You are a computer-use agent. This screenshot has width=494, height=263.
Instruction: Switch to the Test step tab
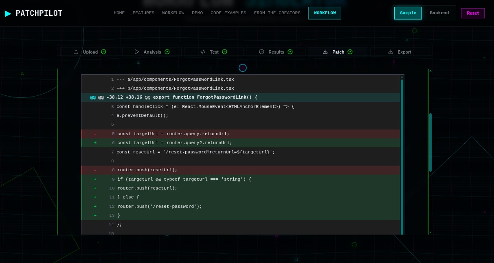[x=214, y=52]
